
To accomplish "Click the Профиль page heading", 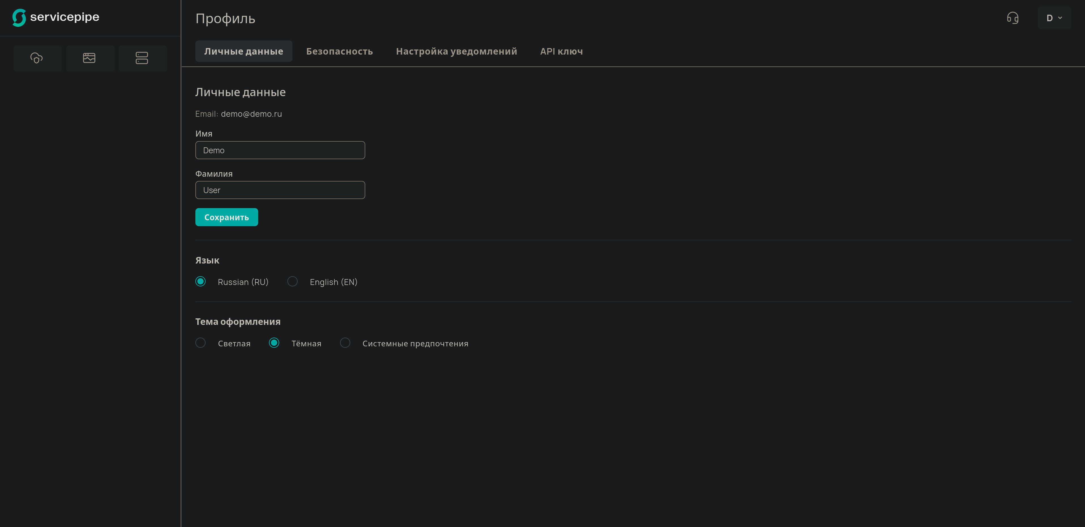I will [x=225, y=18].
